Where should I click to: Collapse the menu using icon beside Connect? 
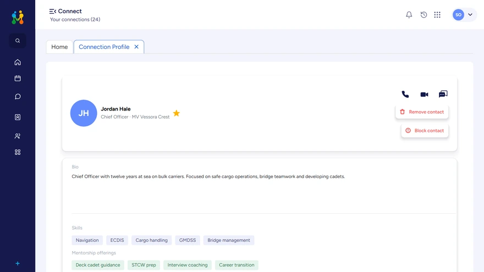52,12
